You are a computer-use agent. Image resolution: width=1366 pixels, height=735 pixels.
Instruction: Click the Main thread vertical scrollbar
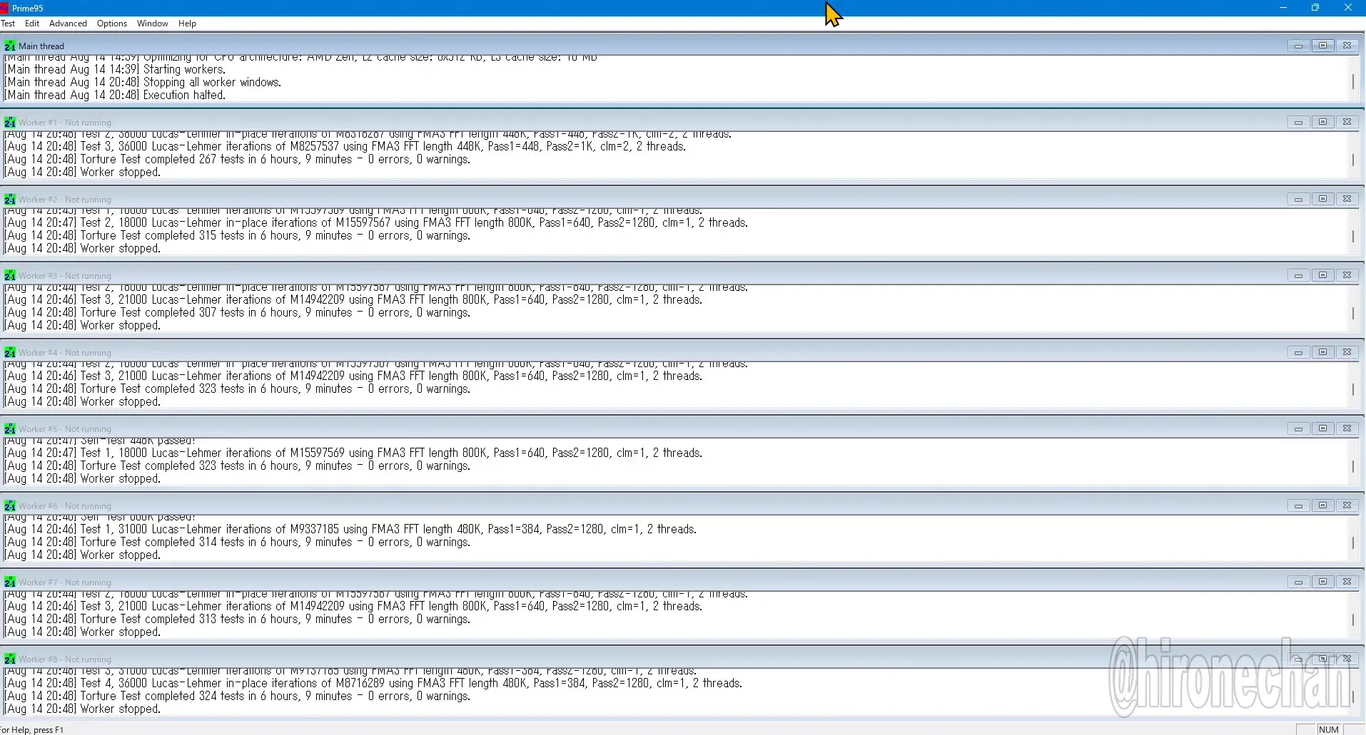coord(1353,80)
